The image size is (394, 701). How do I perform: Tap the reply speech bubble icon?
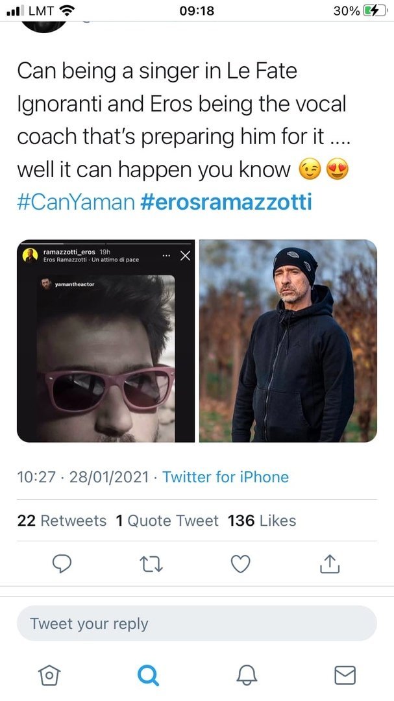point(62,565)
